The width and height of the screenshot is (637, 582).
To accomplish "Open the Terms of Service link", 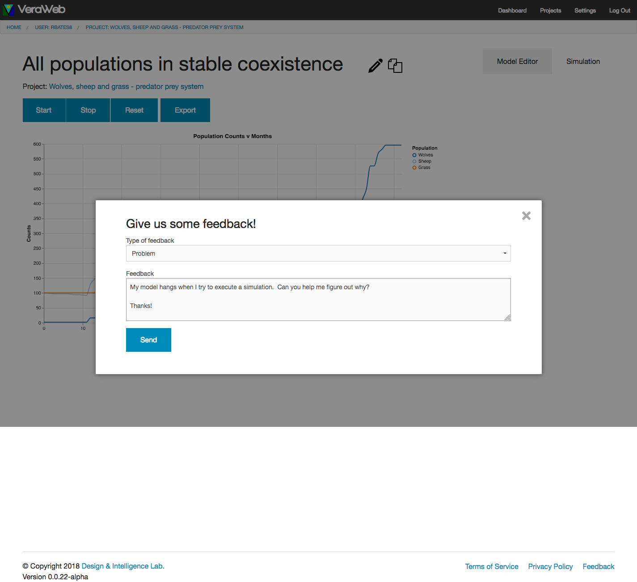I will click(x=492, y=567).
